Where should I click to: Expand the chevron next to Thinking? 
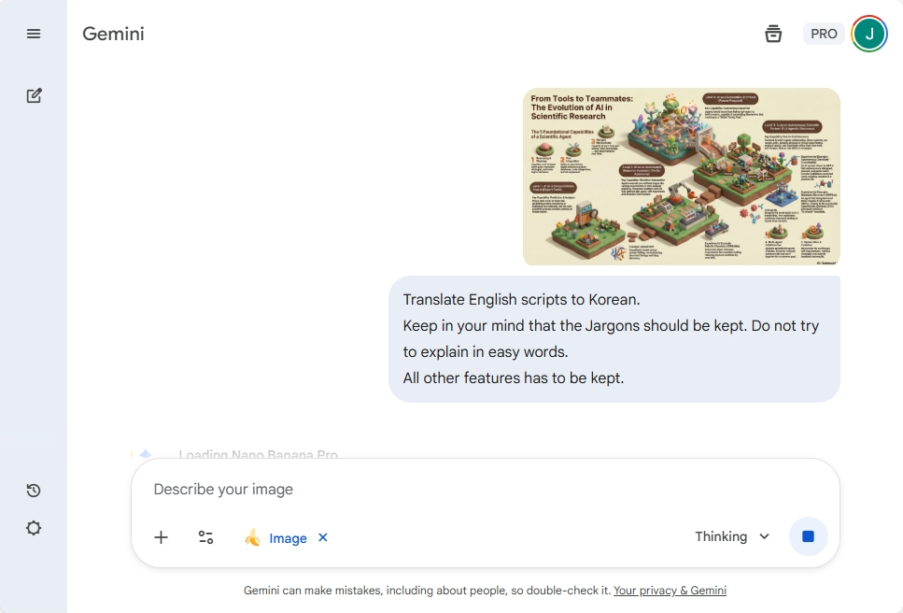pyautogui.click(x=764, y=536)
